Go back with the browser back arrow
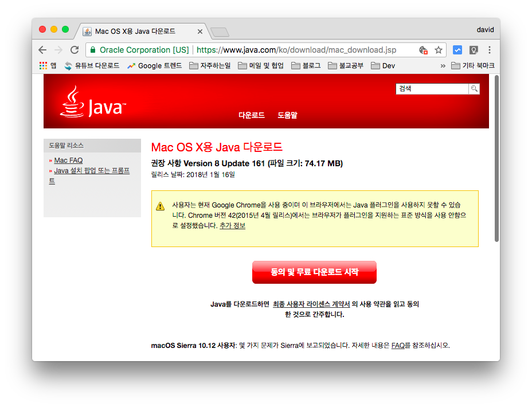The image size is (532, 407). pos(42,50)
